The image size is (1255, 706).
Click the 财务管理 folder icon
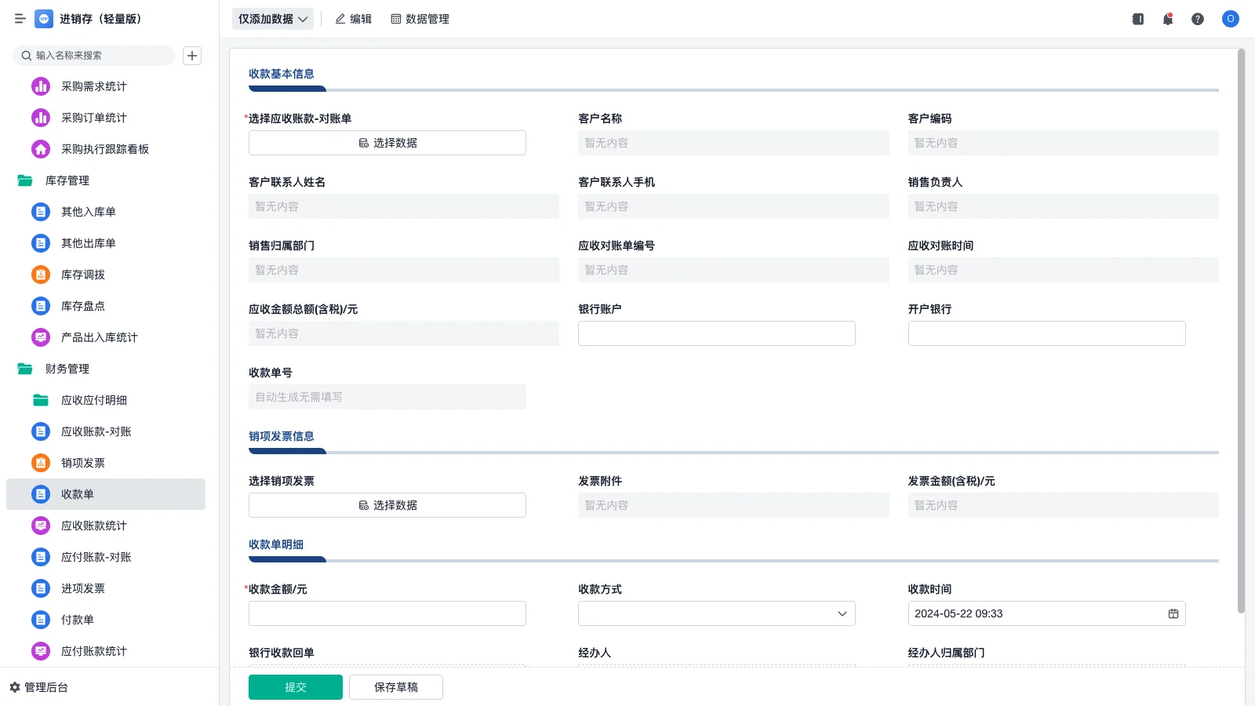pos(25,369)
